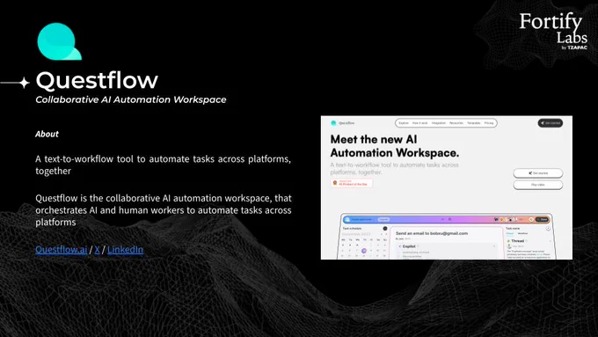Select the highlighted purple calendar date
The width and height of the screenshot is (598, 337).
click(364, 251)
